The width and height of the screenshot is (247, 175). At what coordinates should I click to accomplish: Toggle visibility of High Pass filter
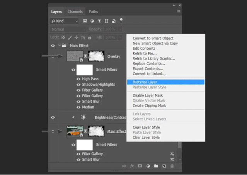click(x=78, y=79)
